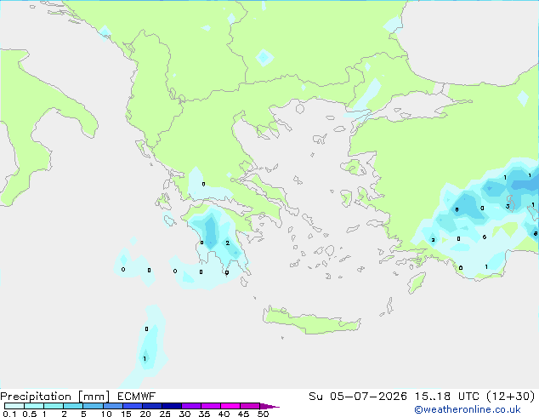Click the '15..18 UTC' time range text
Screen dimensions: 539x417
[x=447, y=397]
